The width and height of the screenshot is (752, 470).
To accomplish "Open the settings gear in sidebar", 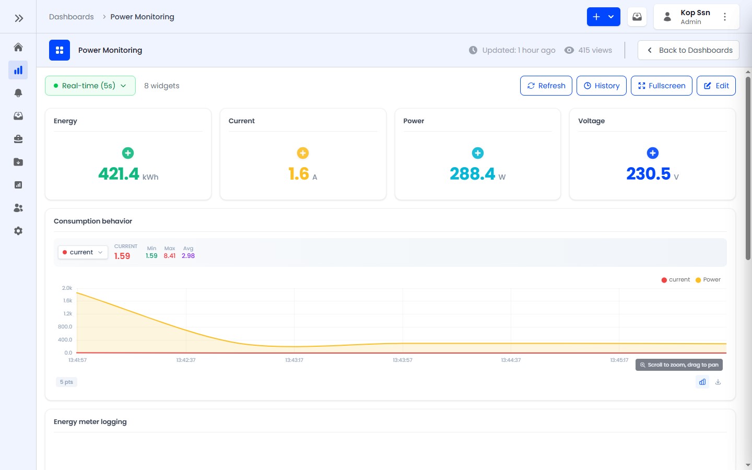I will (18, 231).
